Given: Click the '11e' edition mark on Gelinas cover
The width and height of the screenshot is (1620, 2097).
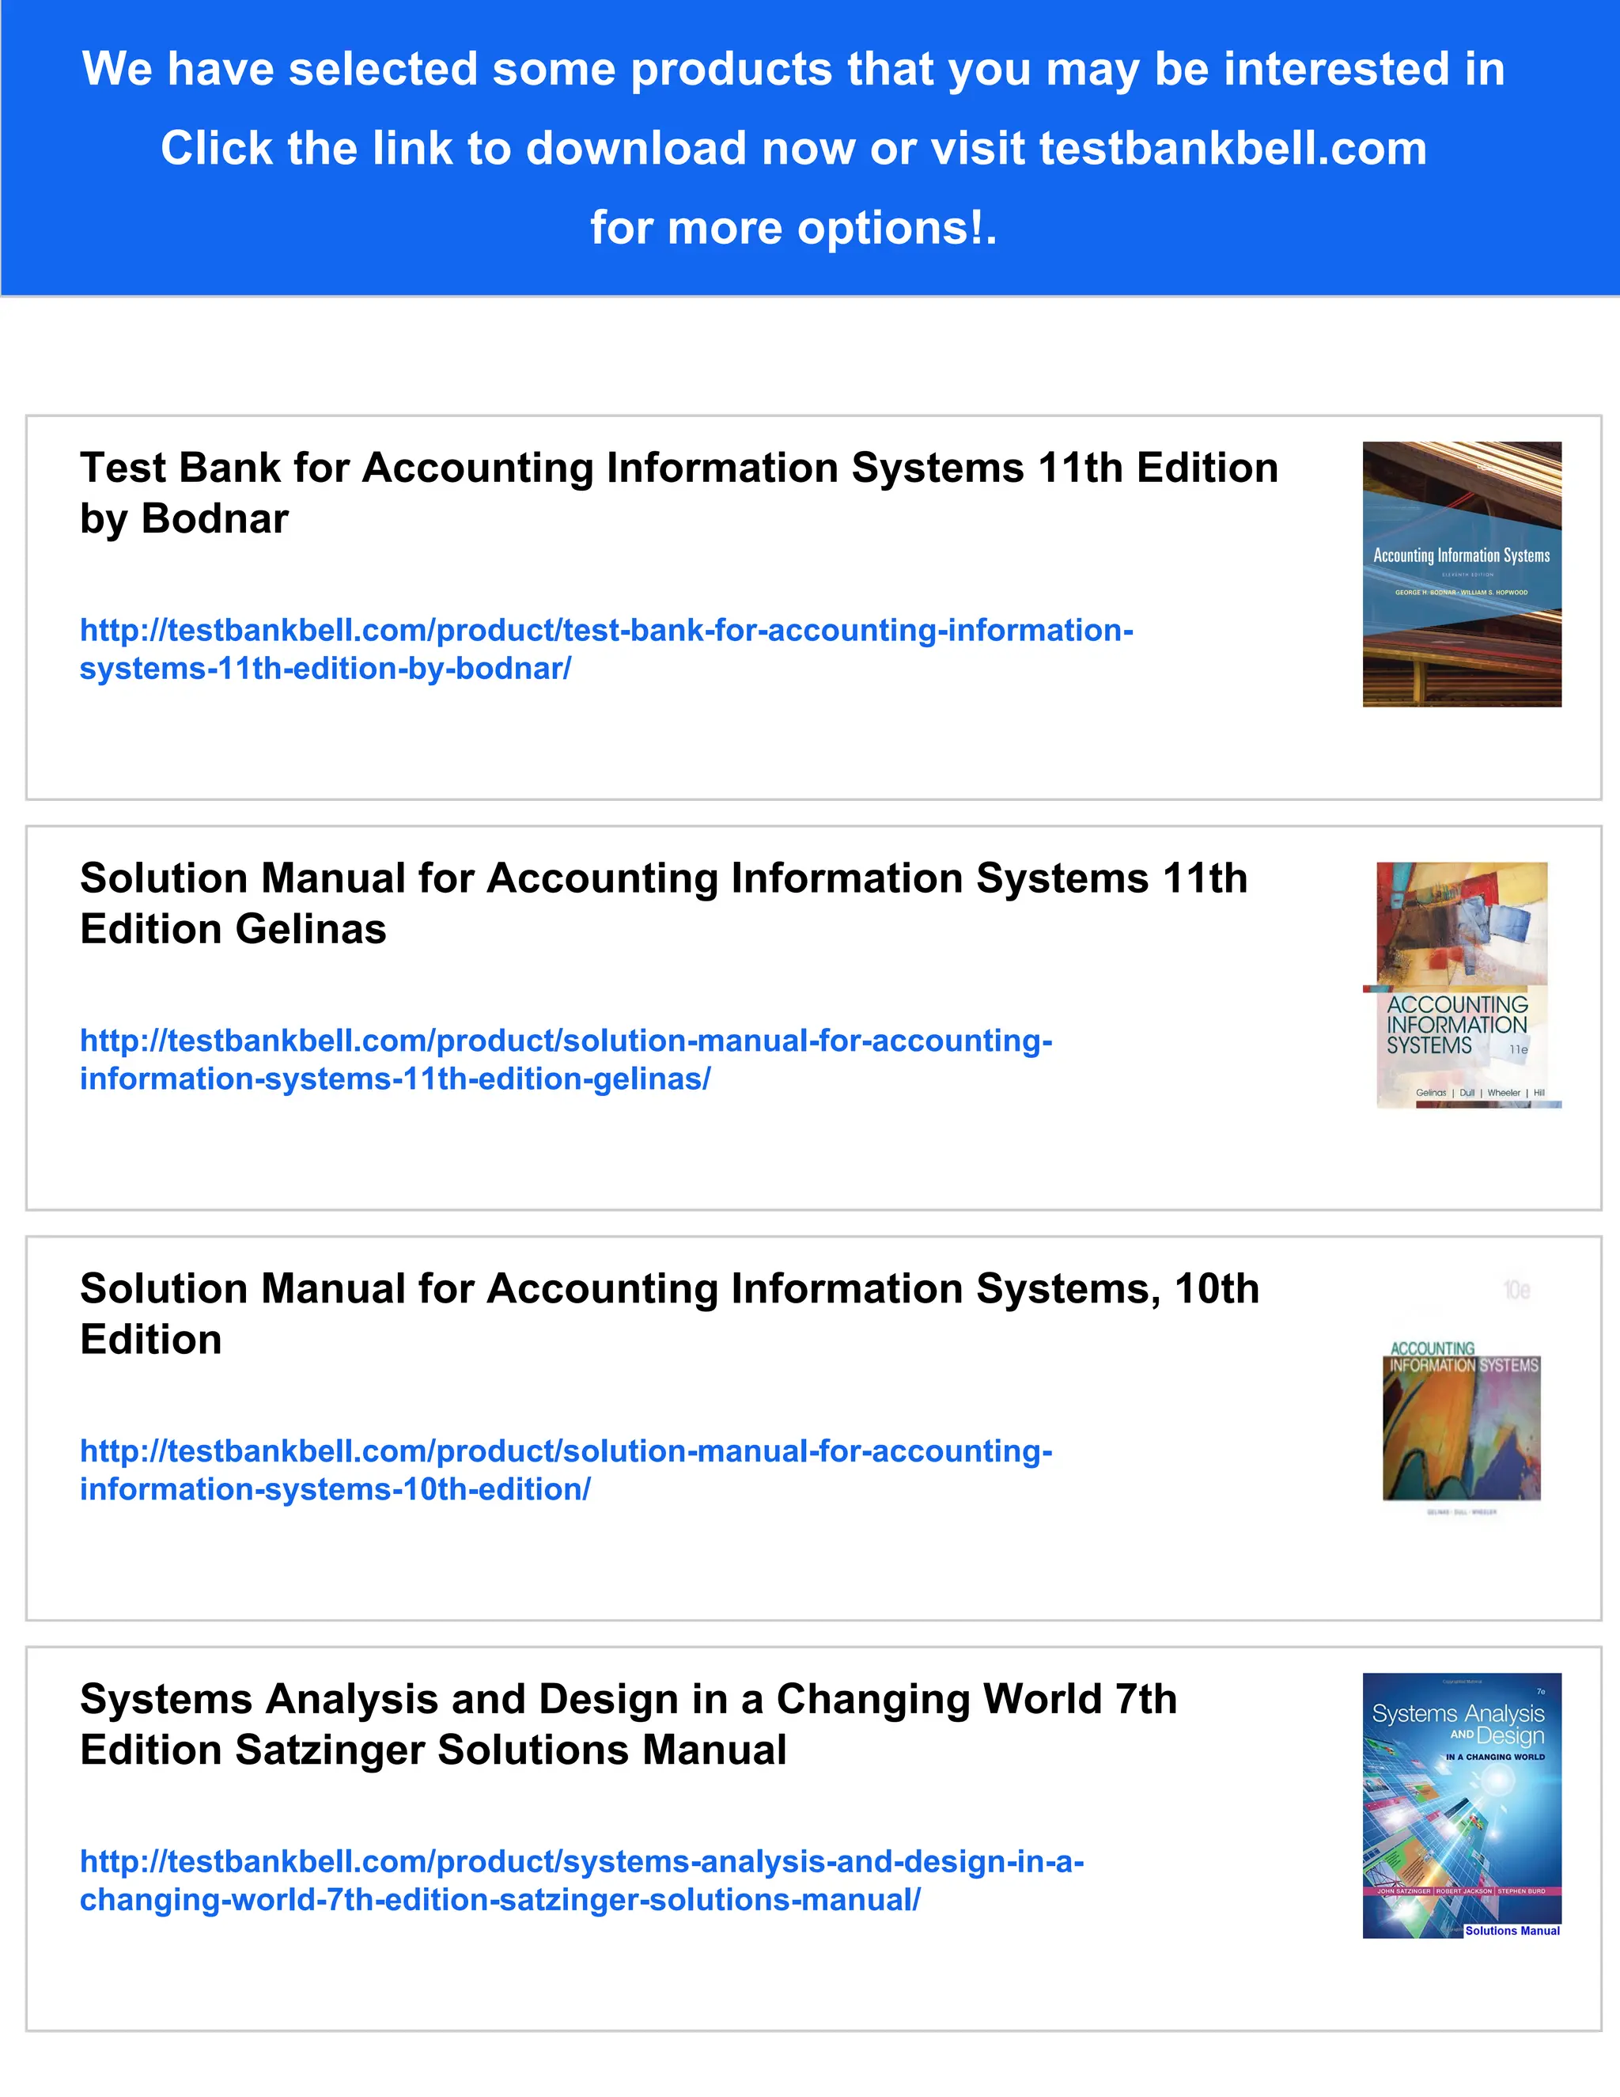Looking at the screenshot, I should [x=1518, y=1049].
